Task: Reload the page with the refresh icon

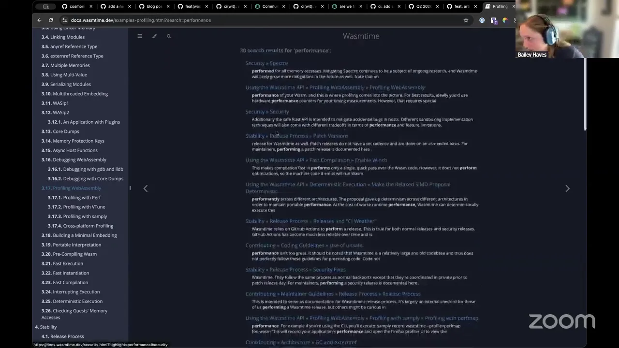Action: coord(51,20)
